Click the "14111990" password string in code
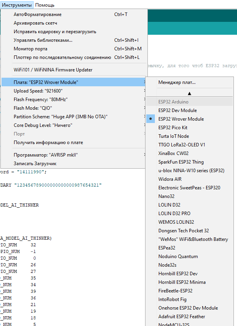The image size is (237, 326). [x=31, y=172]
